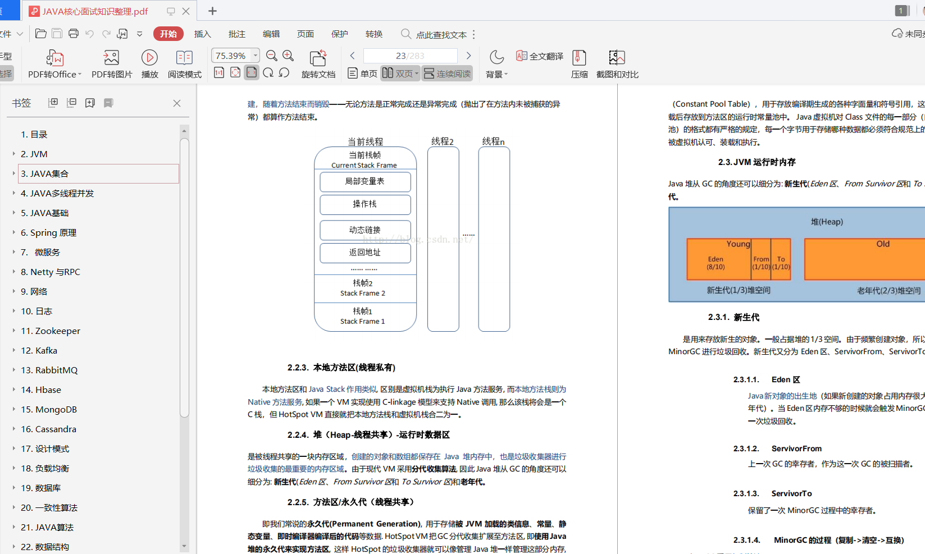Zoom out with magnifier minus icon

tap(272, 56)
